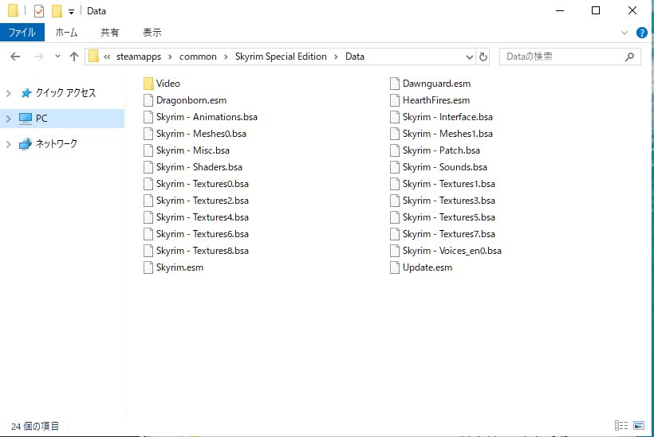Switch to large icons view layout
654x437 pixels.
(639, 425)
